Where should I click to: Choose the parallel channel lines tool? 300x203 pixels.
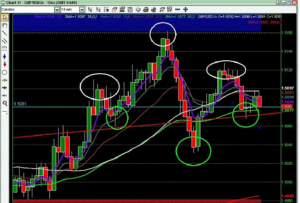coord(5,41)
